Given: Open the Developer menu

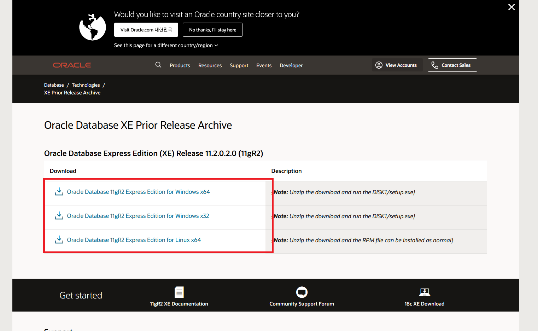Looking at the screenshot, I should click(291, 65).
